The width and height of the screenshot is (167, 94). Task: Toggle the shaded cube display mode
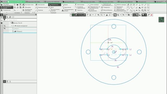click(x=115, y=15)
